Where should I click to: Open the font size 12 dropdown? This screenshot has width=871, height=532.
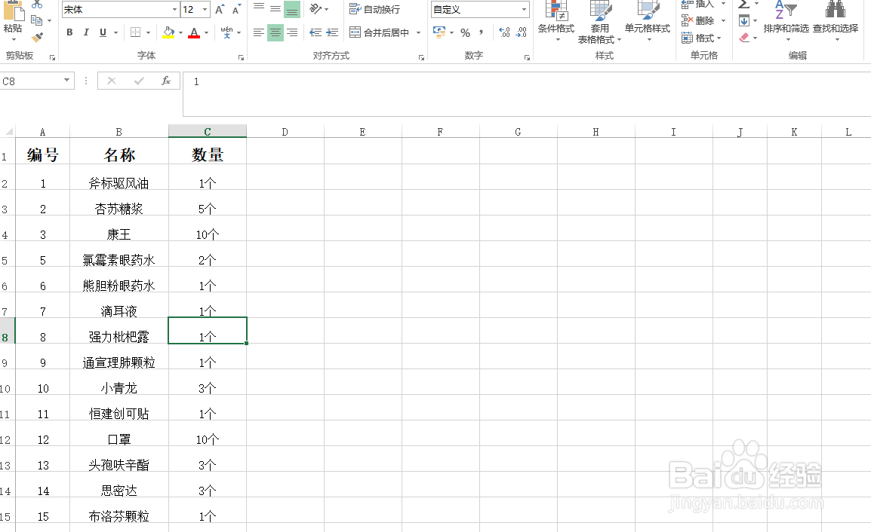coord(205,10)
